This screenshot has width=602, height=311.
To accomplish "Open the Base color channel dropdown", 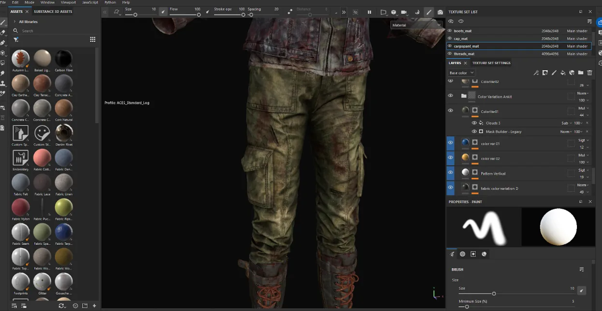I will 461,73.
